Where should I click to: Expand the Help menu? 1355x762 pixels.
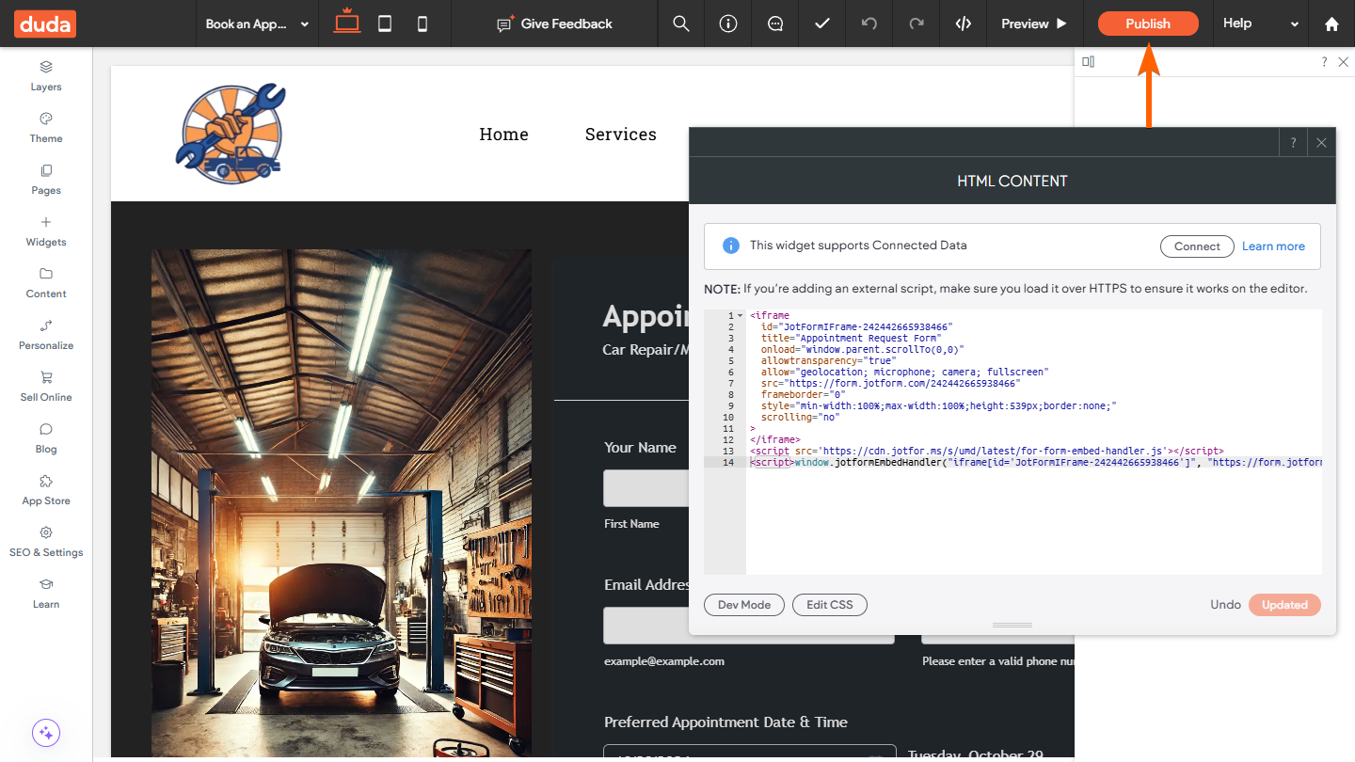point(1260,24)
